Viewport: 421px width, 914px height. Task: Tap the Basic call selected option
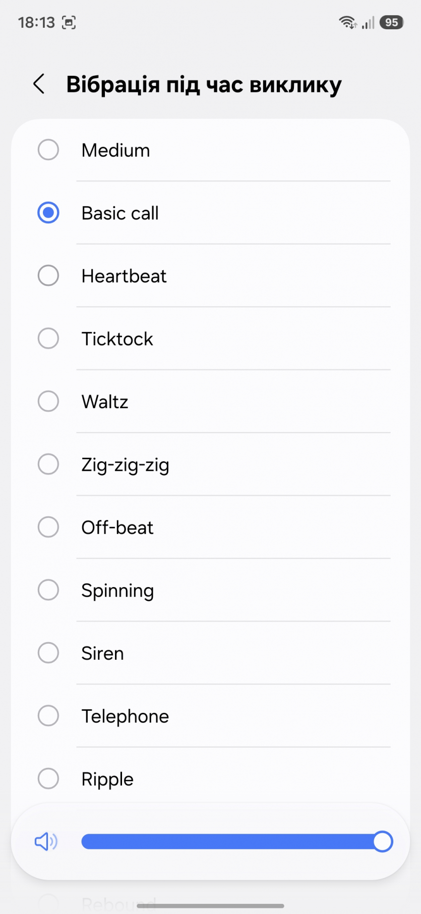120,213
